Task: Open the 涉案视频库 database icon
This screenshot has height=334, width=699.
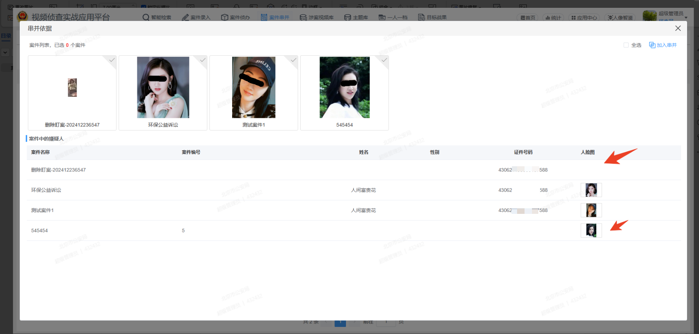Action: 303,17
